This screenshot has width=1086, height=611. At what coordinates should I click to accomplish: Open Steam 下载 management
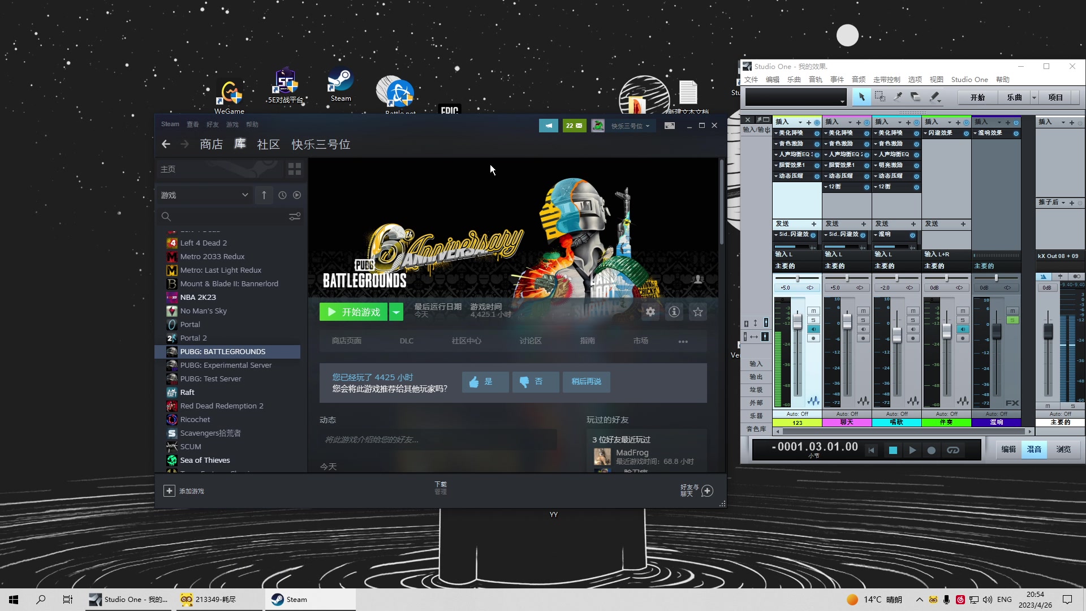[441, 488]
